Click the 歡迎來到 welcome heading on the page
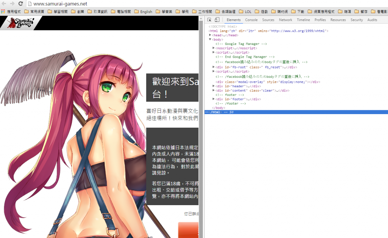 [175, 87]
